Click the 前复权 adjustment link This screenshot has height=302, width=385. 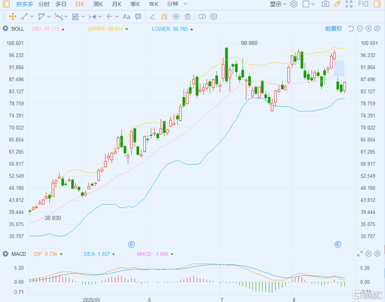coord(333,29)
